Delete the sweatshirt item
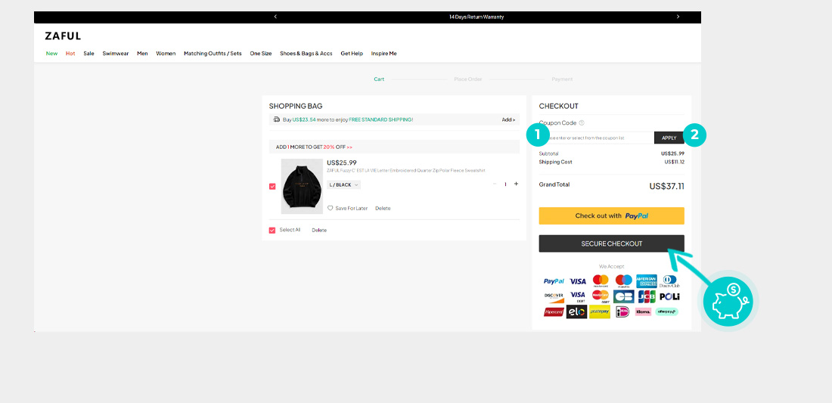Screen dimensions: 832x403 [x=383, y=209]
